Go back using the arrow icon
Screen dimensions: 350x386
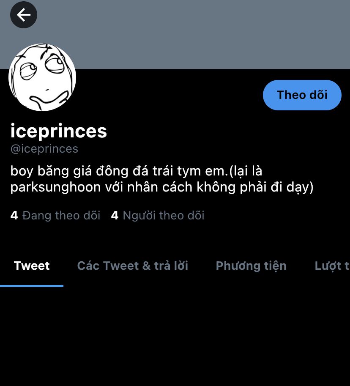point(24,15)
